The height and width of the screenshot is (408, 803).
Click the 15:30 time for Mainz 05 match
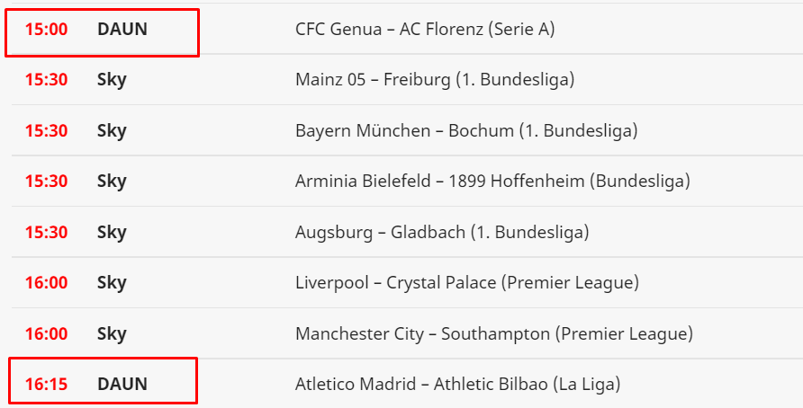[46, 79]
